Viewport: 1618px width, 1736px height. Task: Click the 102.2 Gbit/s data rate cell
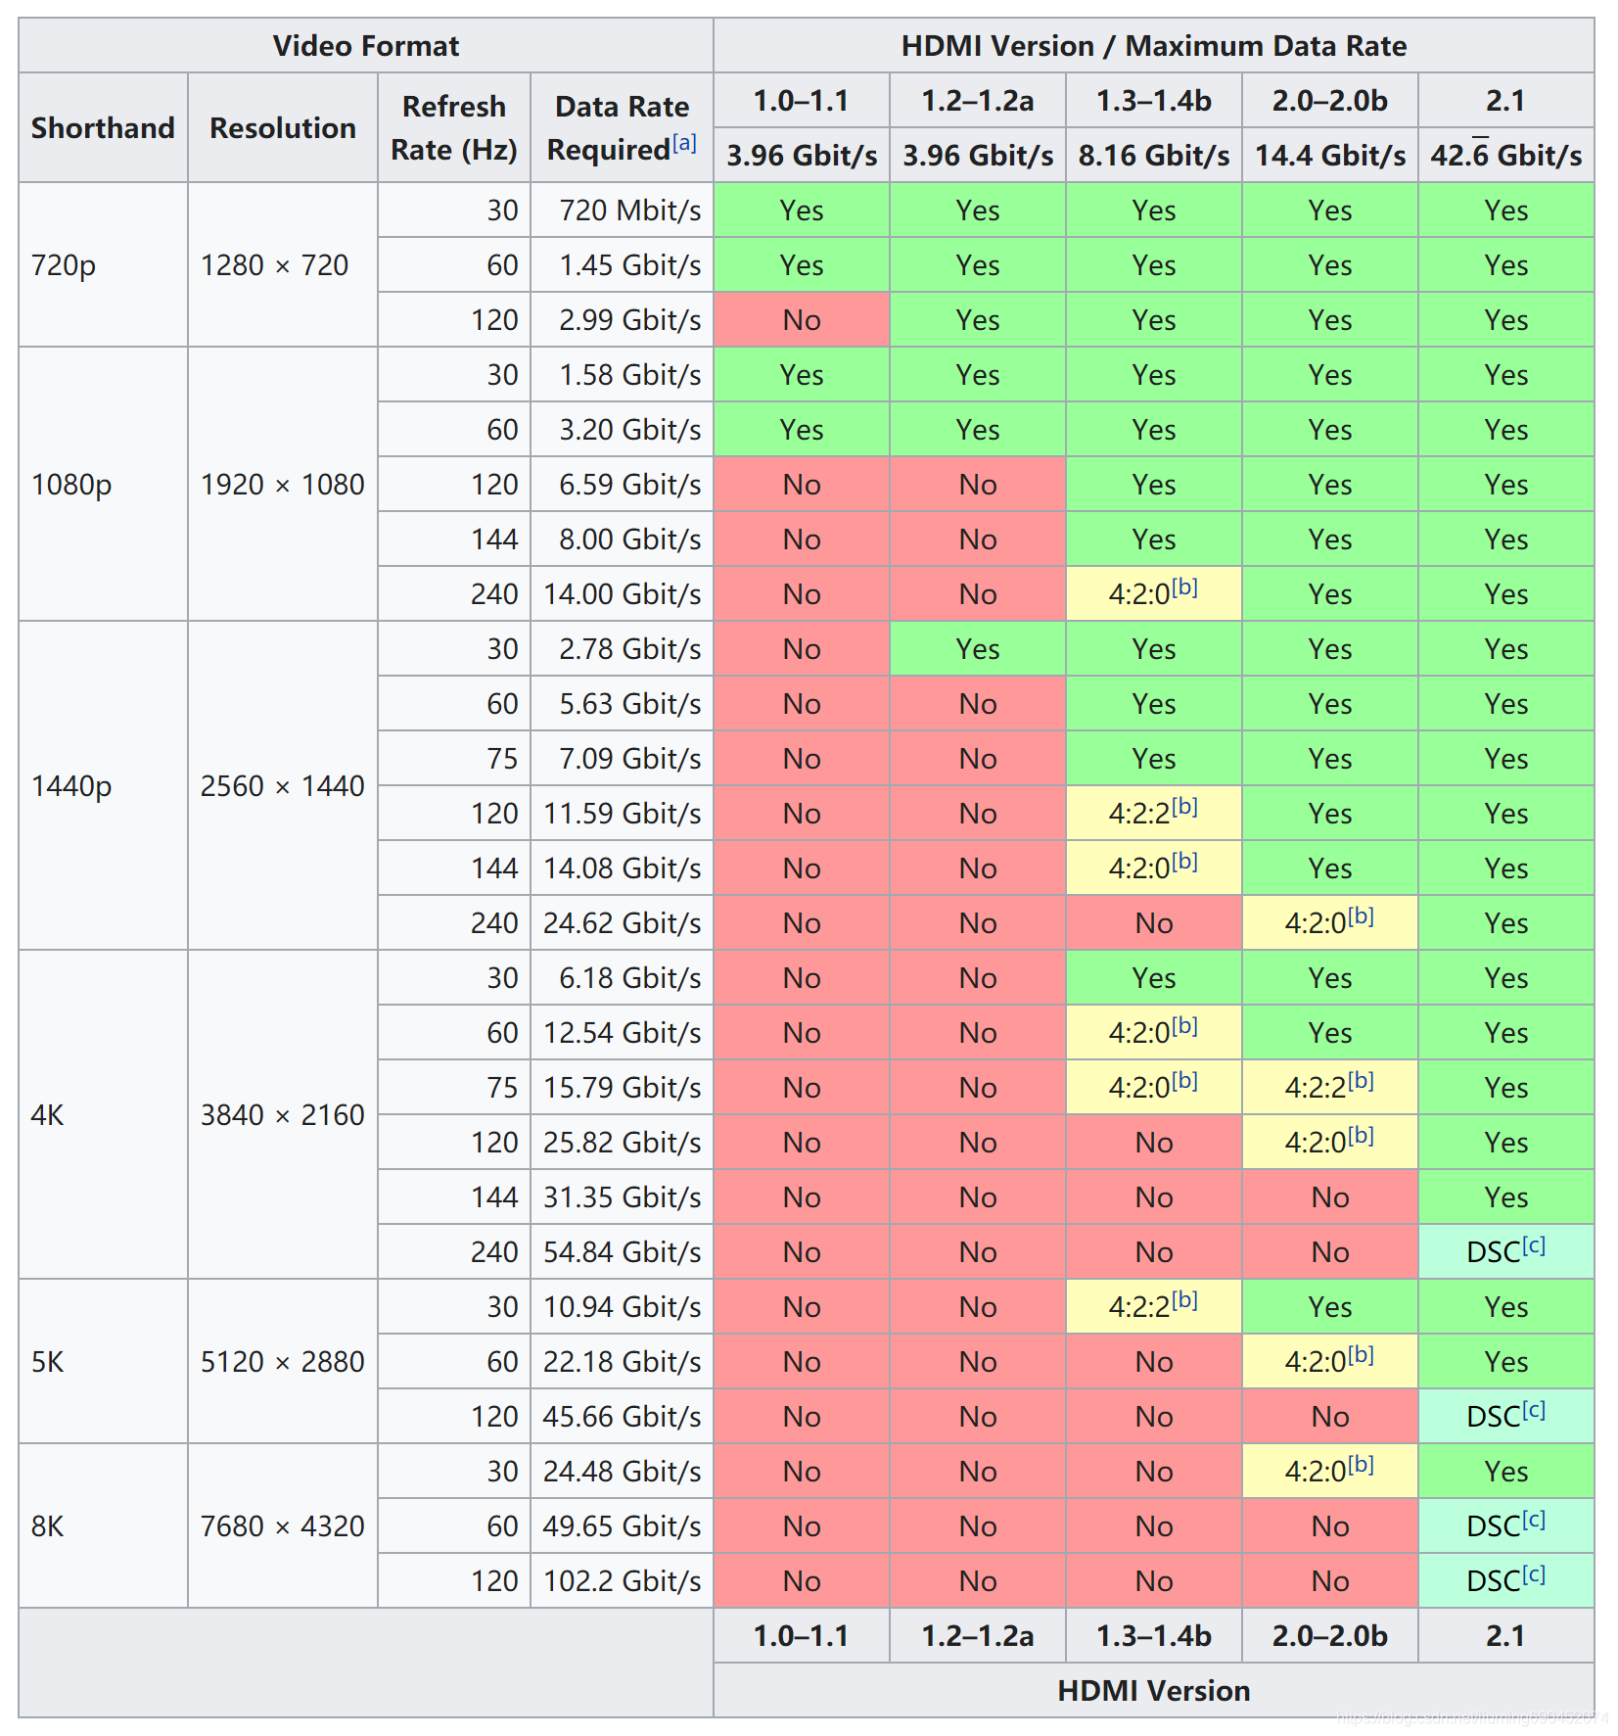[623, 1580]
